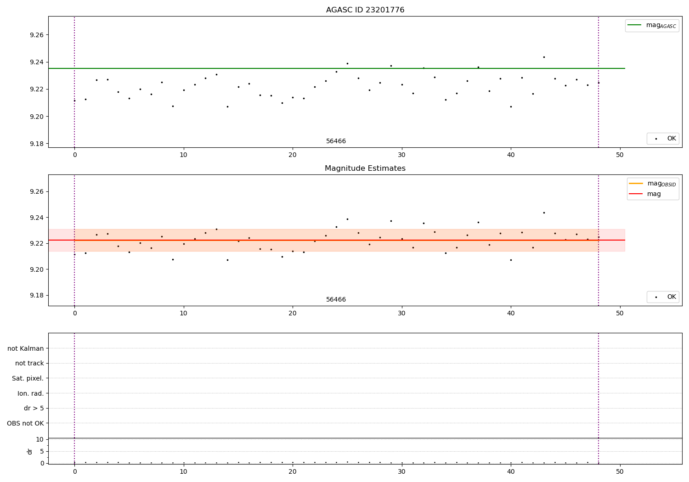Click the "56466" label in the top plot
Viewport: 689px width, 482px height.
pos(336,141)
